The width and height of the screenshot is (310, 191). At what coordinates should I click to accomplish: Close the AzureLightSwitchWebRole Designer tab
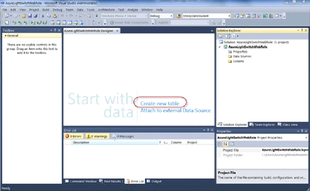coord(117,31)
